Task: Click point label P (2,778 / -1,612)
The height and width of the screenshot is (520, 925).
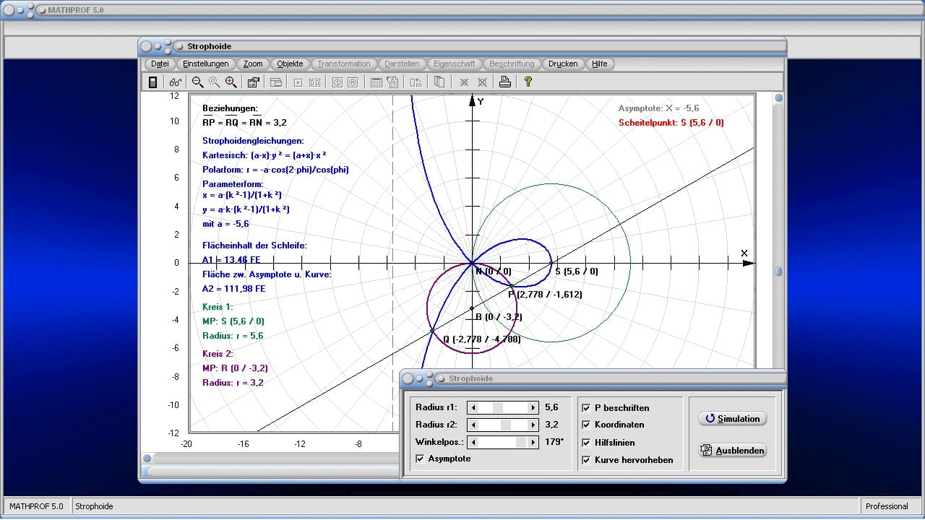Action: click(x=545, y=295)
